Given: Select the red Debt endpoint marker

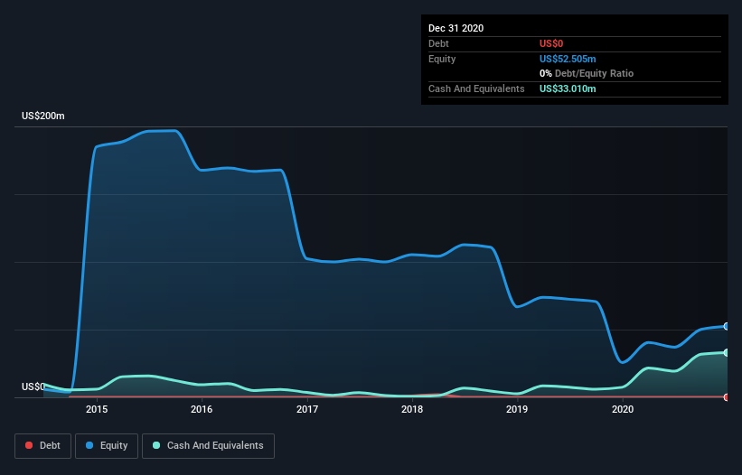Looking at the screenshot, I should click(x=727, y=397).
